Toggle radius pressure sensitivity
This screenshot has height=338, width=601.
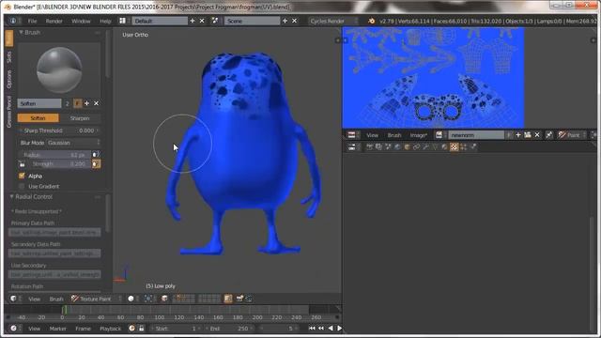[96, 154]
